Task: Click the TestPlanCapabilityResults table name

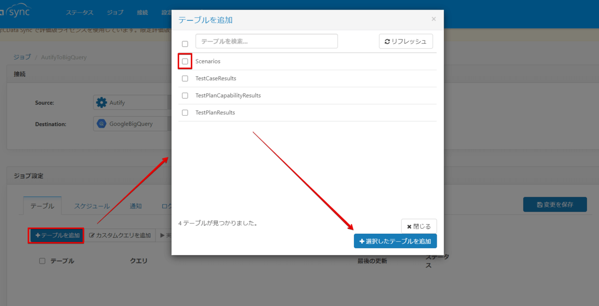Action: click(x=228, y=95)
